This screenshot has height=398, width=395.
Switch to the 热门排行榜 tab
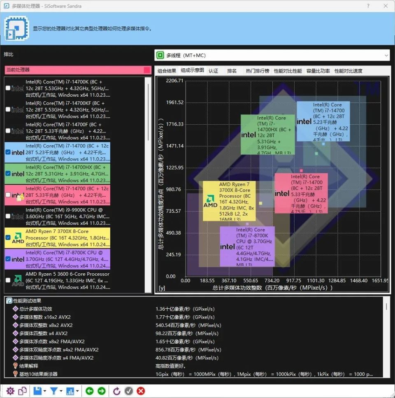click(x=257, y=71)
